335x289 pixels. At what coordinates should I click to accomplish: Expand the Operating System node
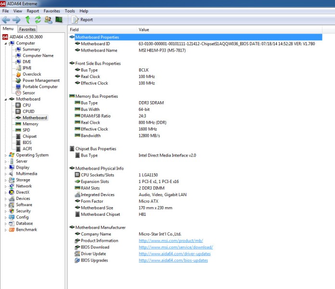[6, 155]
